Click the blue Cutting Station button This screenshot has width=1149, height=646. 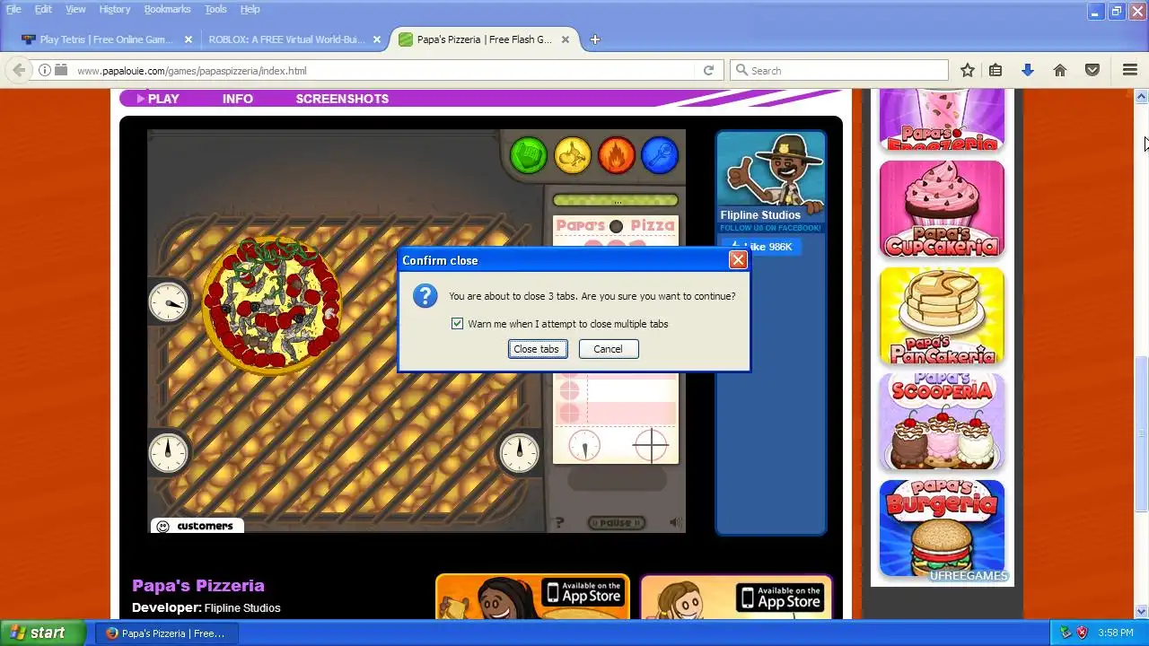660,155
